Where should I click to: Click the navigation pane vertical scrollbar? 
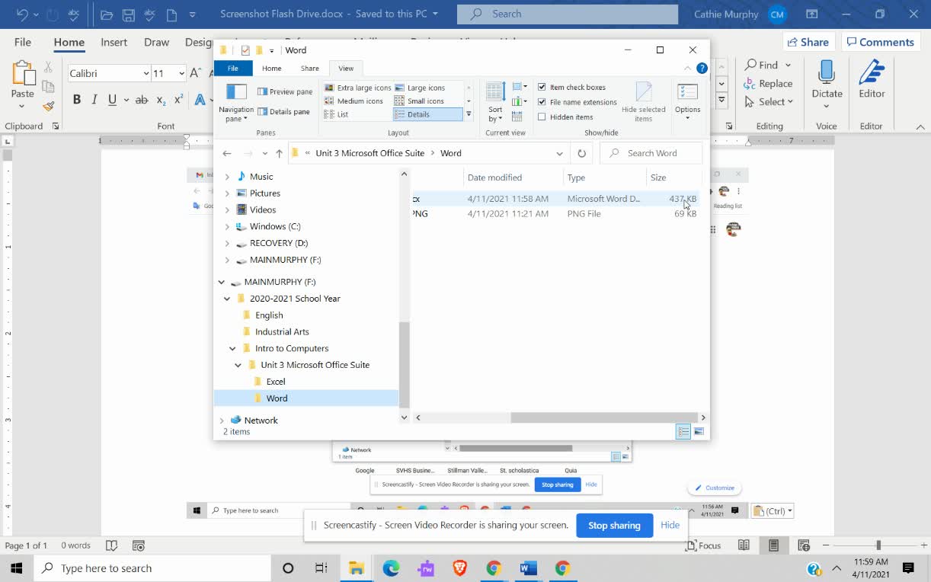[x=405, y=365]
